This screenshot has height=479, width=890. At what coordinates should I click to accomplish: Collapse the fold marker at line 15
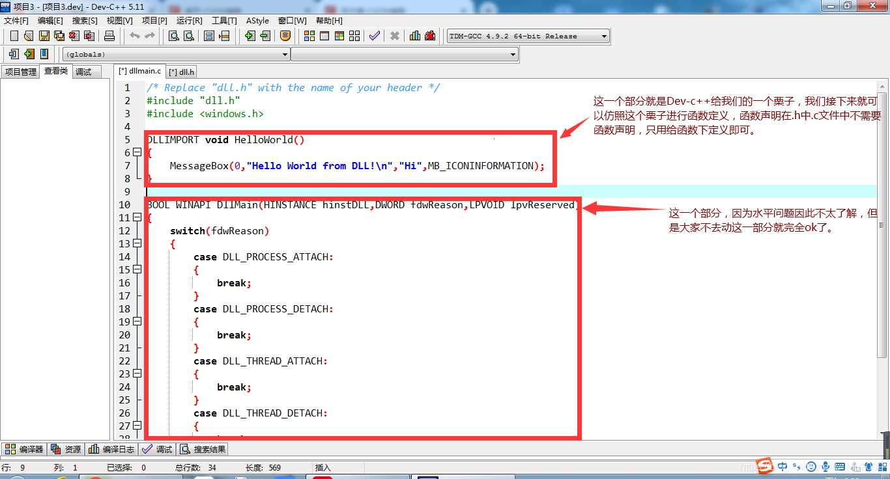click(137, 269)
